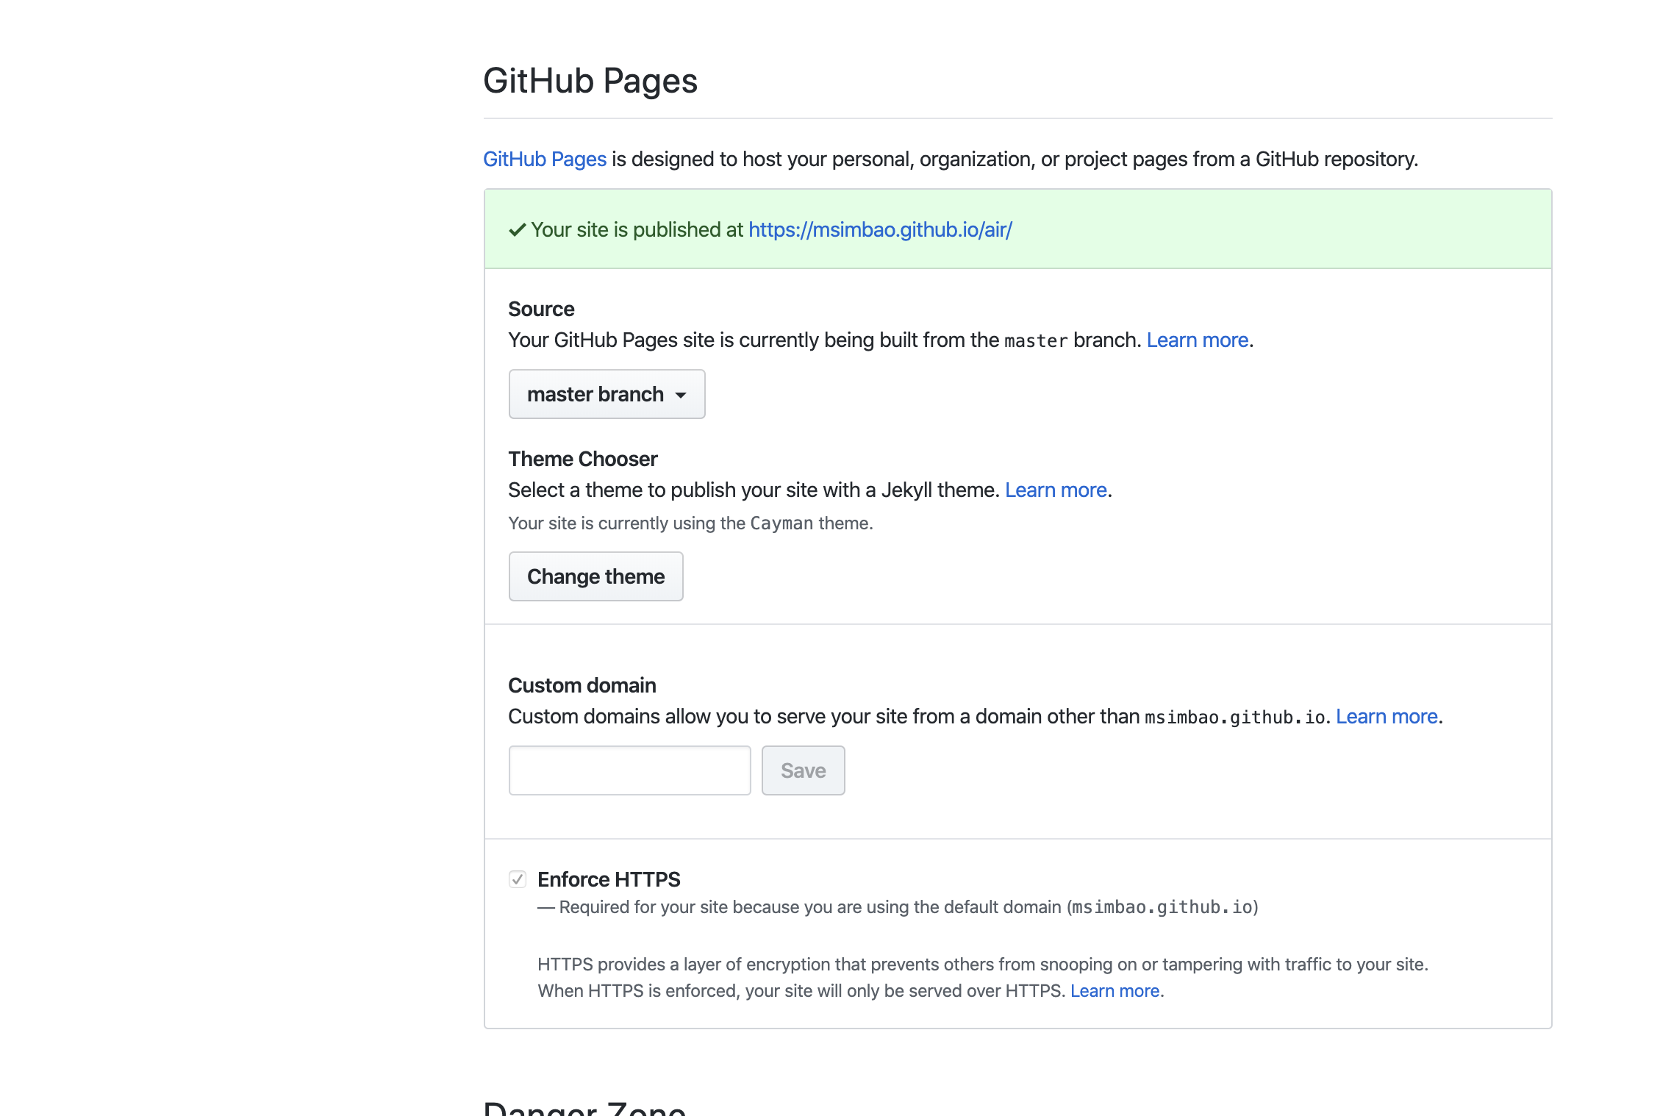Open Learn more link about HTTPS enforcement
The width and height of the screenshot is (1660, 1116).
click(x=1115, y=991)
